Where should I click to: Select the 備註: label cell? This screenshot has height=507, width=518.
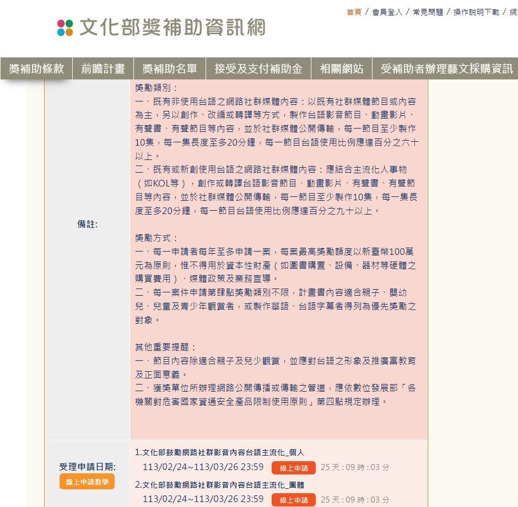[x=88, y=224]
